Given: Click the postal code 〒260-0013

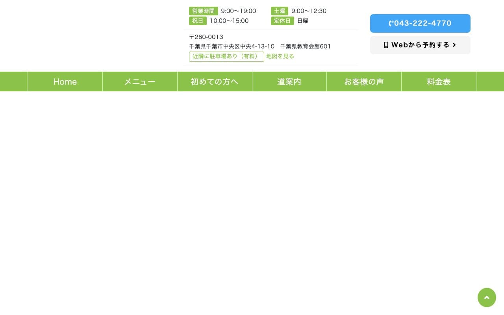Looking at the screenshot, I should (x=206, y=37).
